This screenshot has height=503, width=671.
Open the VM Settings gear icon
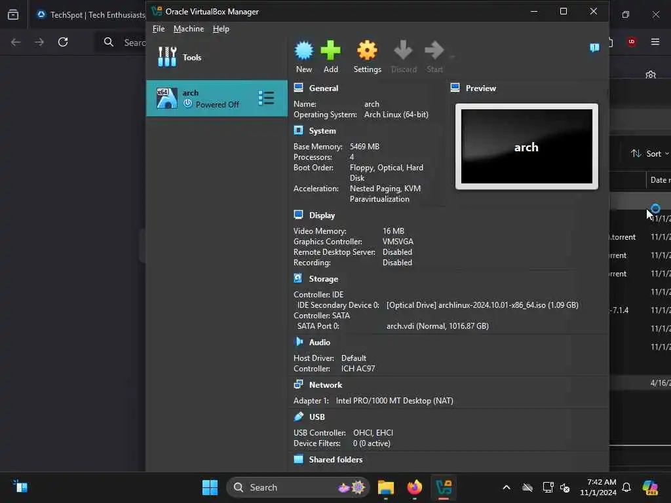[367, 50]
